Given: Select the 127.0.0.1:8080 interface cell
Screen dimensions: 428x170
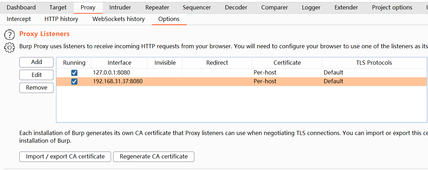Looking at the screenshot, I should point(119,73).
